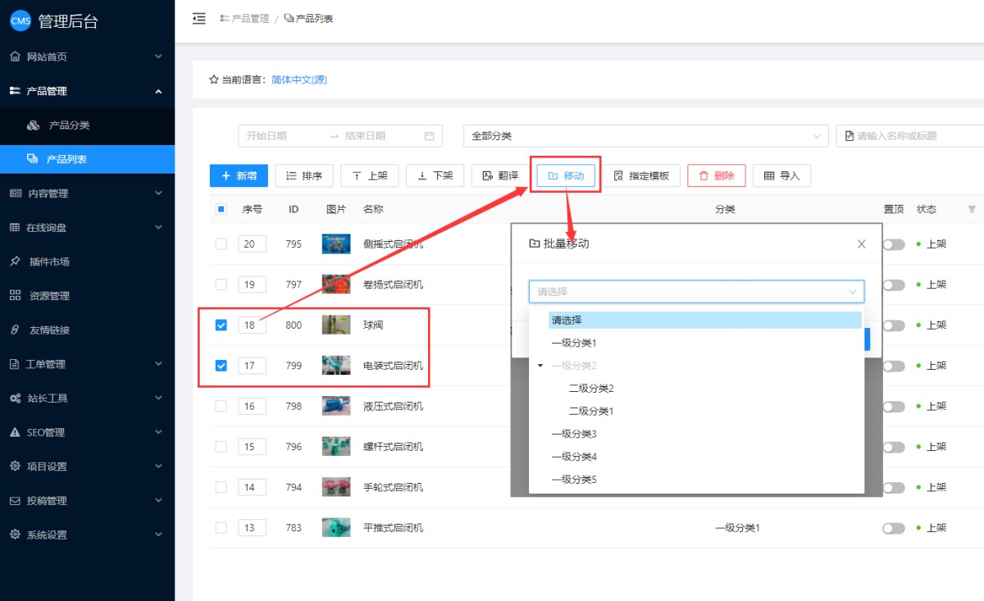984x601 pixels.
Task: Click the sidebar collapse icon at top
Action: (x=199, y=19)
